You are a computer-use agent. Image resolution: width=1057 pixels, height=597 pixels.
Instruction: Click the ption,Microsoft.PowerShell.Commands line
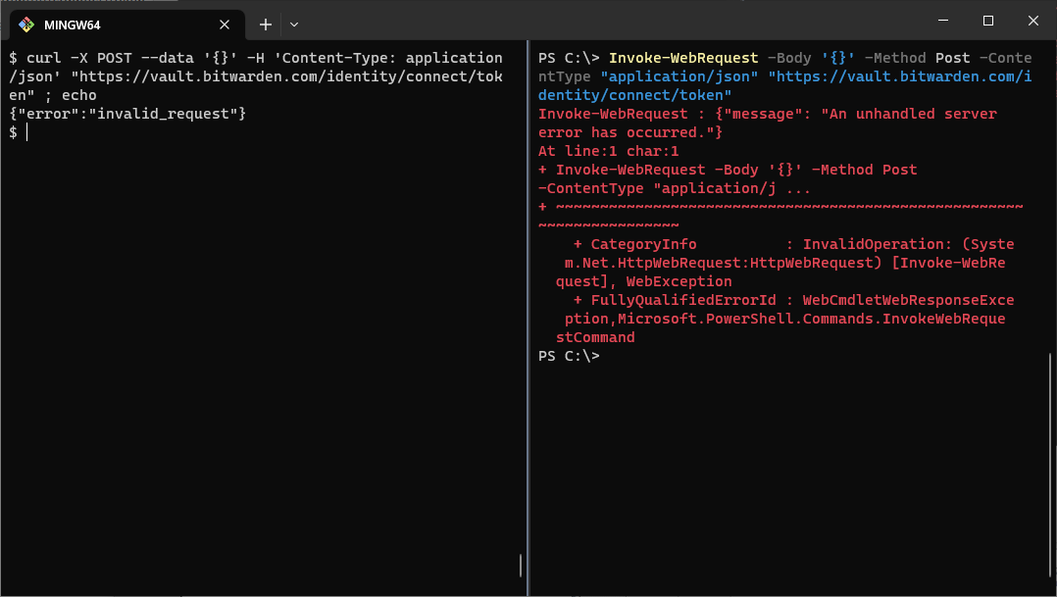(784, 319)
